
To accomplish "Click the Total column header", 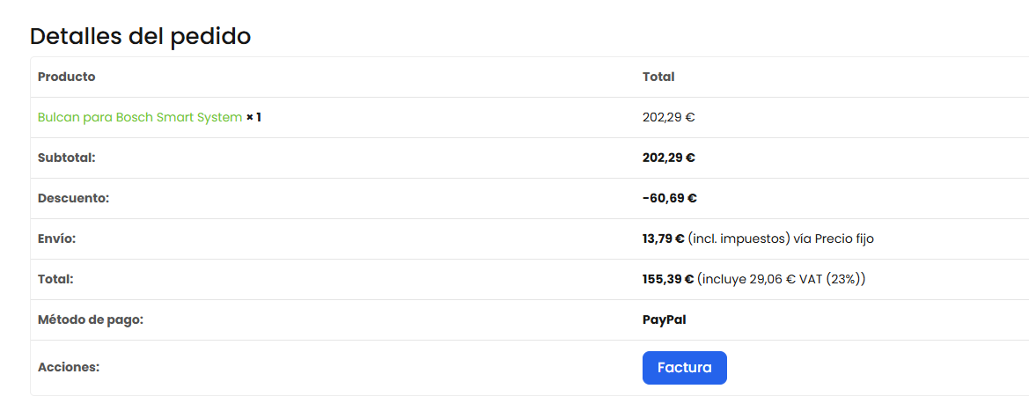I will click(658, 77).
